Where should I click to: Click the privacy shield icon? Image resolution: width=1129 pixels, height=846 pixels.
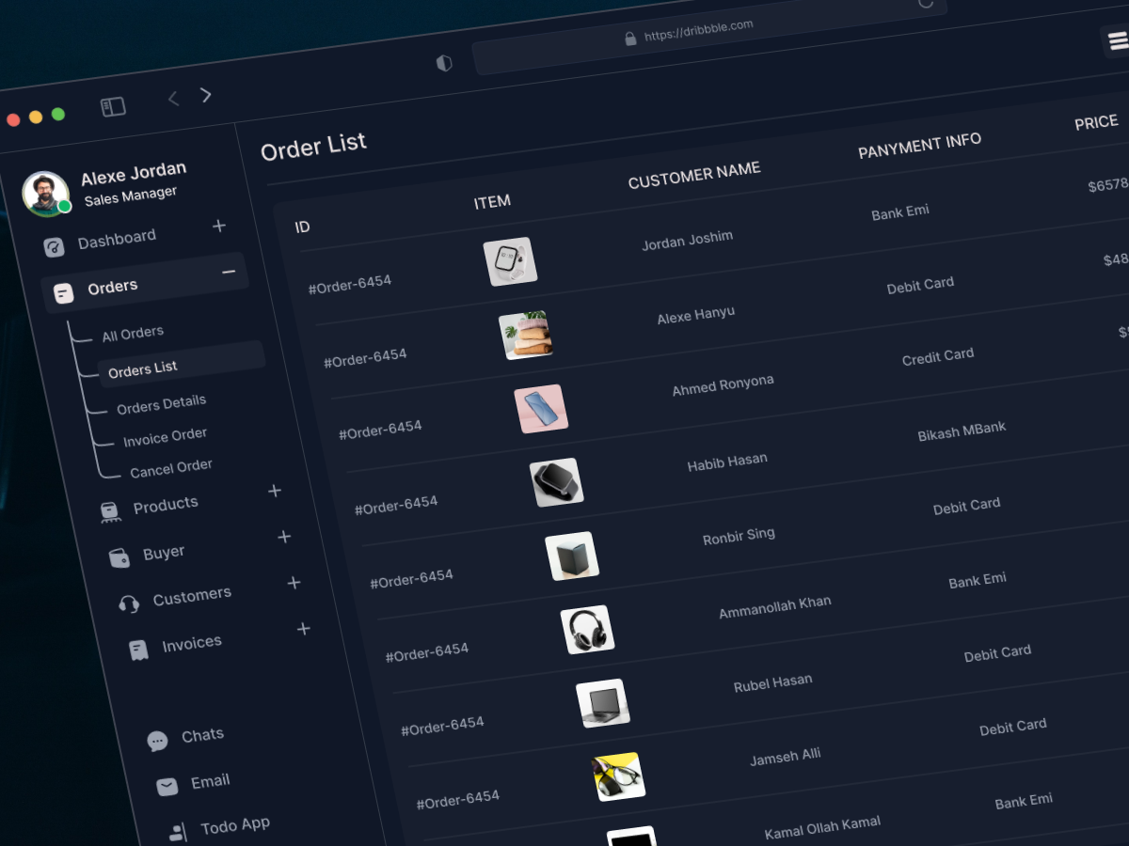coord(444,63)
